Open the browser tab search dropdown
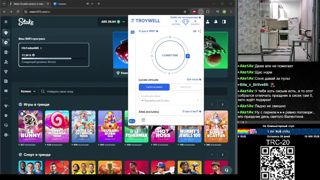320x180 pixels. 4,4
